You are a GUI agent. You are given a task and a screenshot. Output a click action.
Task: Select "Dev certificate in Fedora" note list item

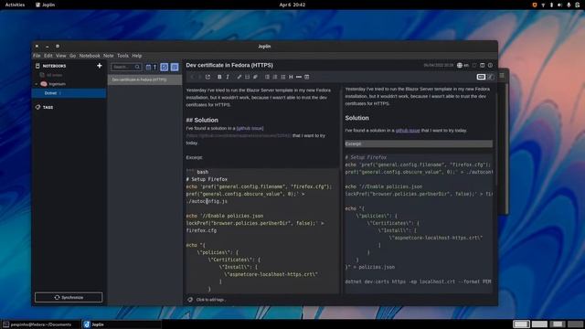pyautogui.click(x=144, y=80)
